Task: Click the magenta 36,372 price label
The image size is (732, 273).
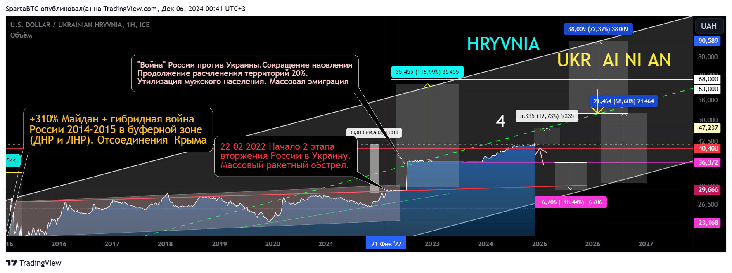Action: coord(707,162)
